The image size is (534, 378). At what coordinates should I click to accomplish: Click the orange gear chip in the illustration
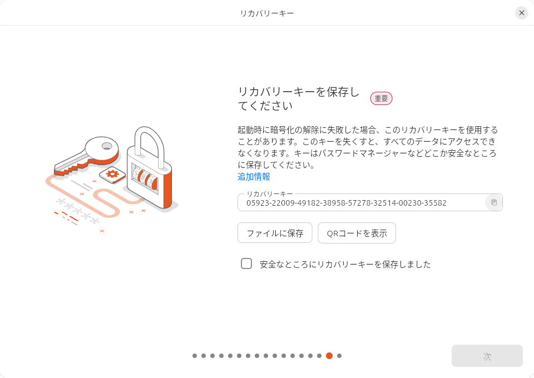(x=113, y=175)
